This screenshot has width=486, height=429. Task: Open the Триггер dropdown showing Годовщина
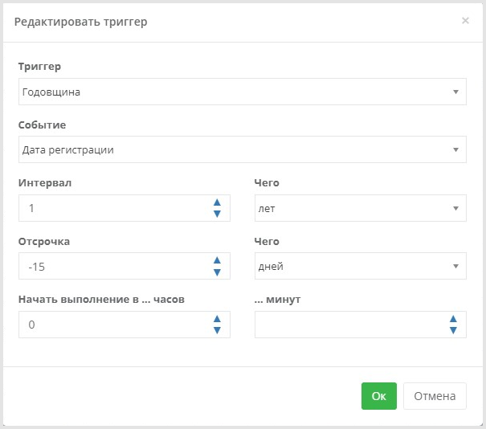(x=243, y=92)
